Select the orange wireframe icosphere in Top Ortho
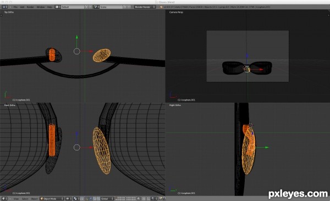This screenshot has width=330, height=201. point(102,55)
